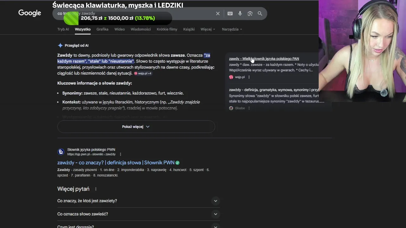Switch to Grafika results tab
This screenshot has height=228, width=406.
coord(102,29)
